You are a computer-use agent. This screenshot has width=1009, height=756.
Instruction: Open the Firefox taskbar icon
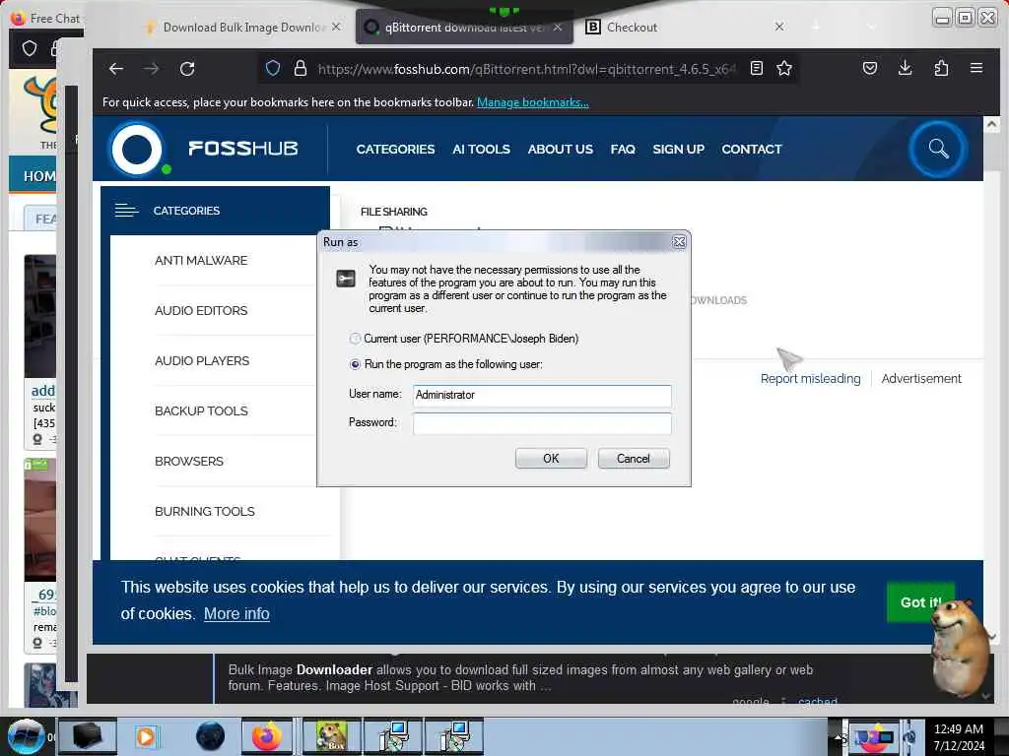[266, 736]
